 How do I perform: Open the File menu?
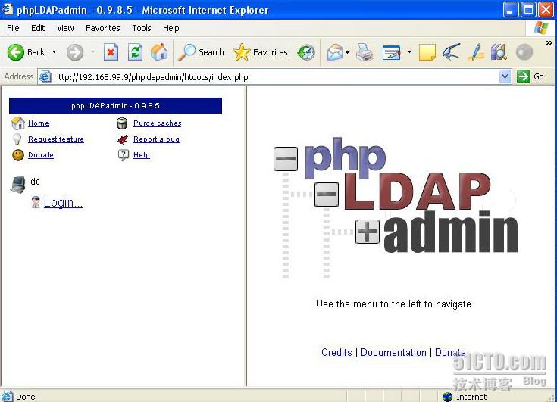coord(13,28)
